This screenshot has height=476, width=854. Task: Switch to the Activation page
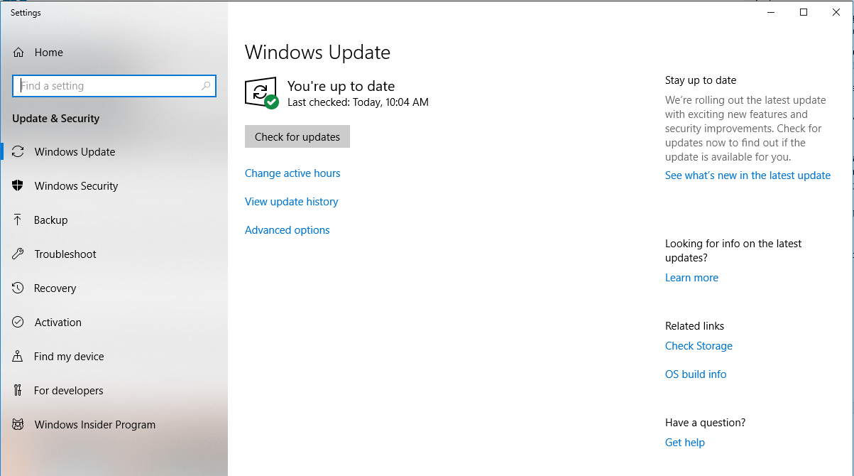point(114,323)
